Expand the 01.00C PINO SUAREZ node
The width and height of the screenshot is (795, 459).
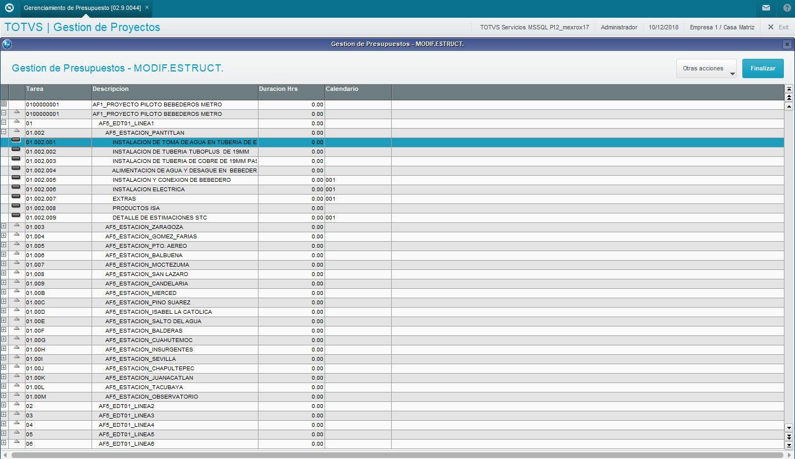[x=4, y=302]
